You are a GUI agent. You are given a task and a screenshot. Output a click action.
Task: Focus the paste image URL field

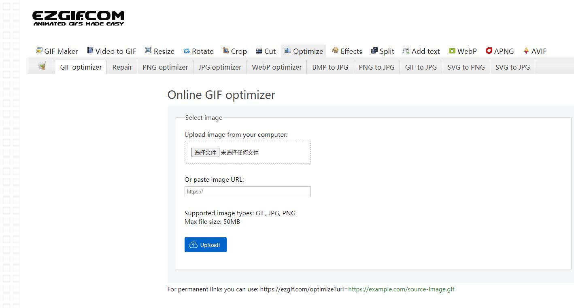point(248,192)
